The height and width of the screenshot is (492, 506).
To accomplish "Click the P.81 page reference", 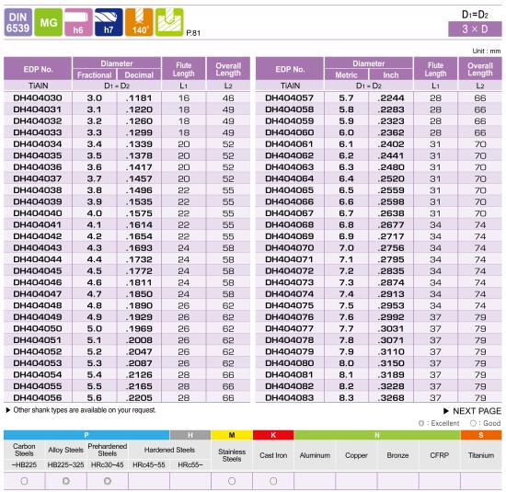I will tap(193, 33).
